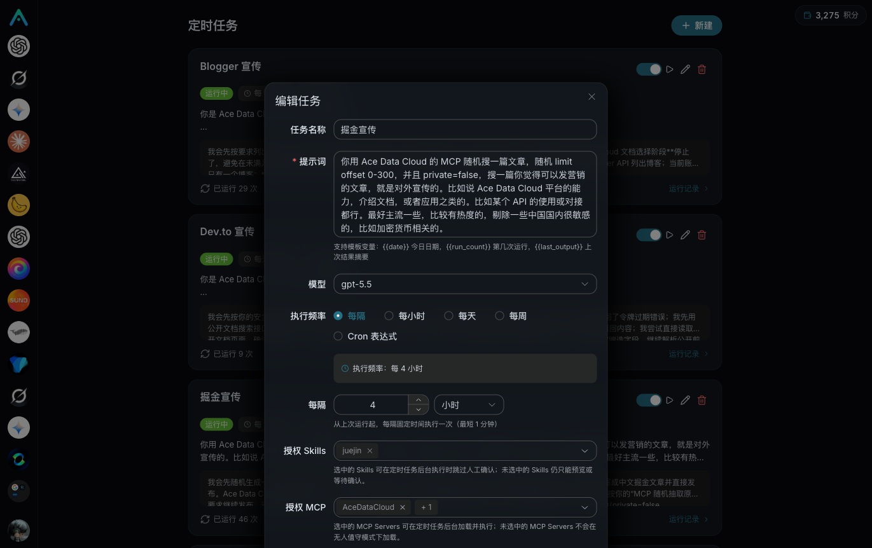Select the 每小时 frequency option
Image resolution: width=872 pixels, height=548 pixels.
405,316
